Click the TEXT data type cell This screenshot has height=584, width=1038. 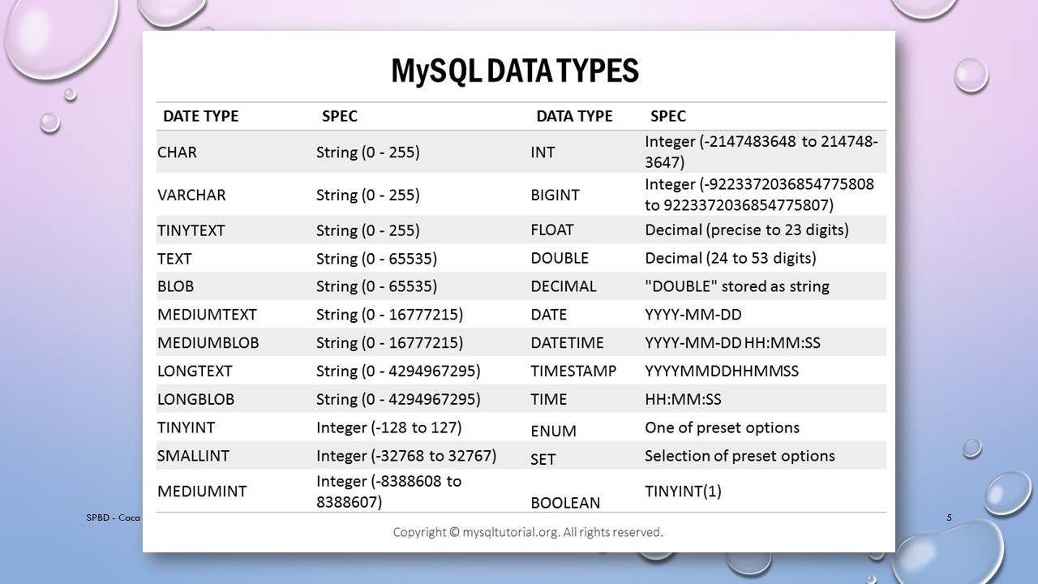(x=174, y=259)
